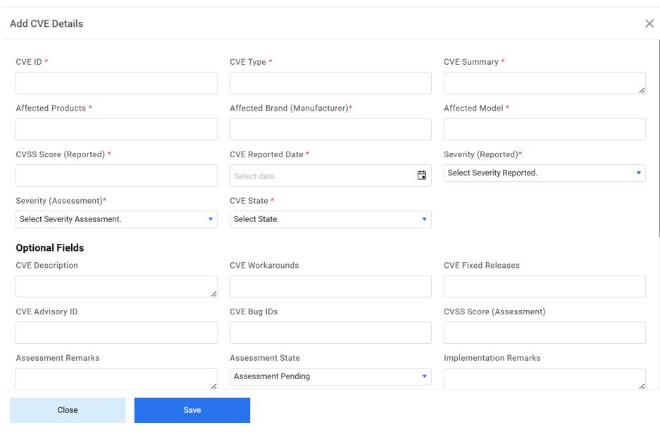Open the Assessment State dropdown
660x432 pixels.
pos(330,376)
